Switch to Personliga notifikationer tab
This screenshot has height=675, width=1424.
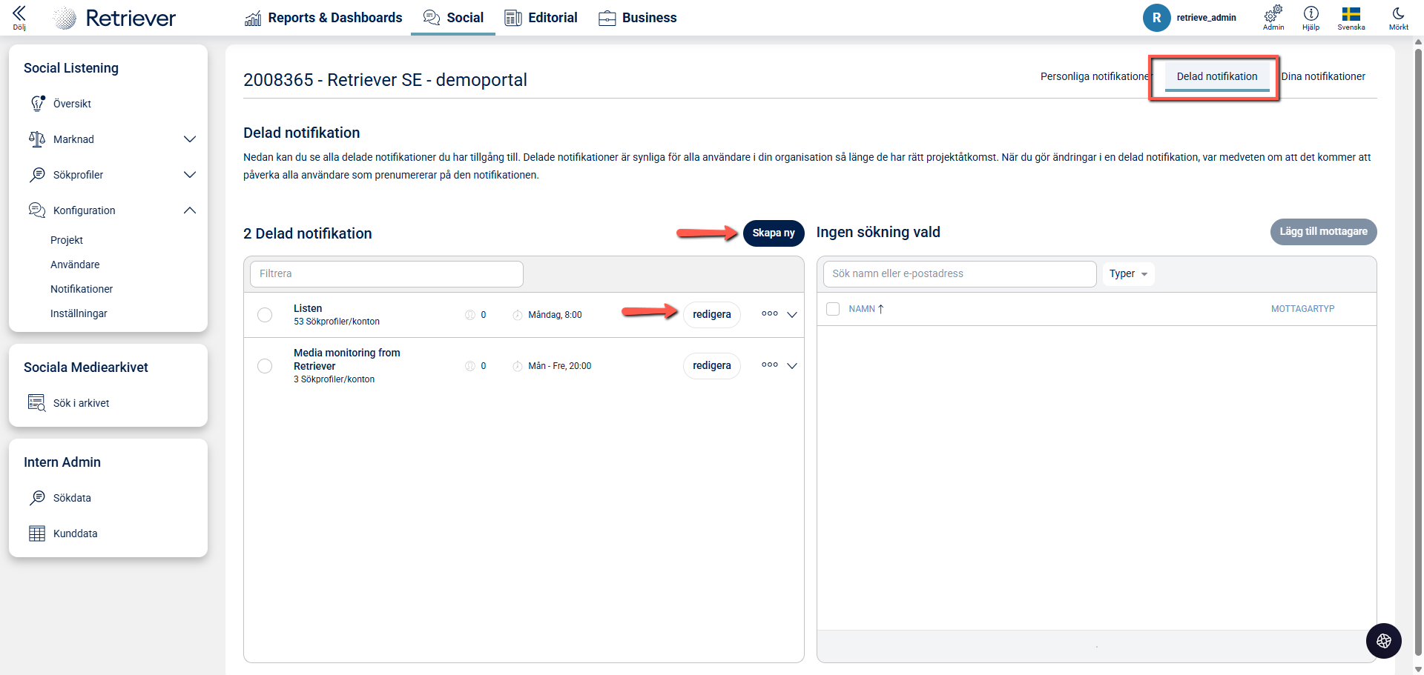[x=1095, y=76]
